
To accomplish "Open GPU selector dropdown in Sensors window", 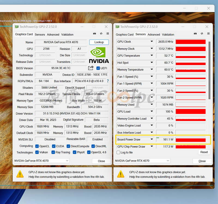I will 168,161.
